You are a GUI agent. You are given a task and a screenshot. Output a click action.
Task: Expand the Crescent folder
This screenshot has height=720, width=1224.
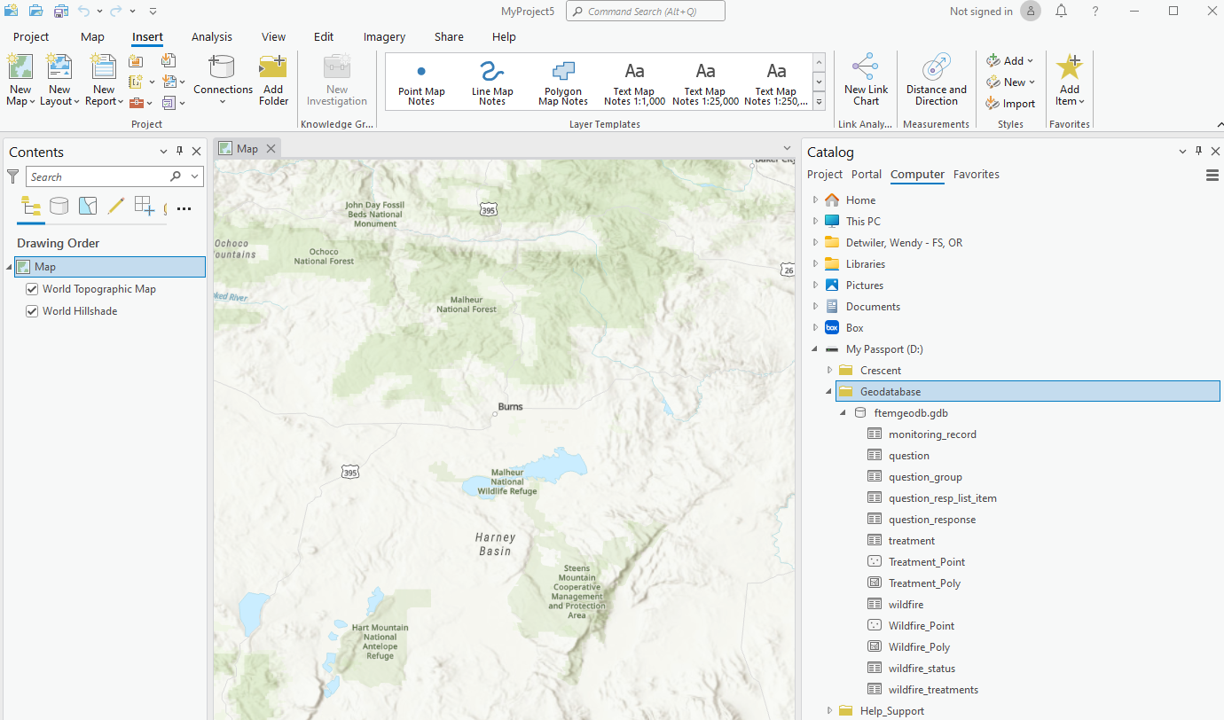pos(829,370)
